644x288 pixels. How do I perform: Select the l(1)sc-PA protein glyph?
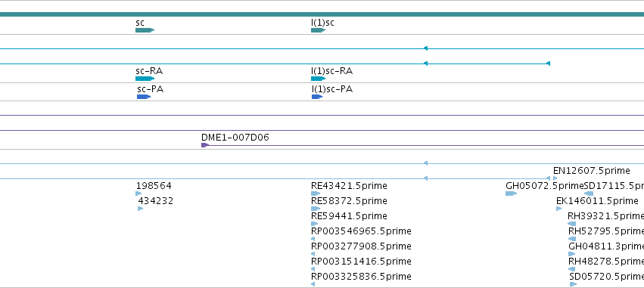tap(317, 97)
